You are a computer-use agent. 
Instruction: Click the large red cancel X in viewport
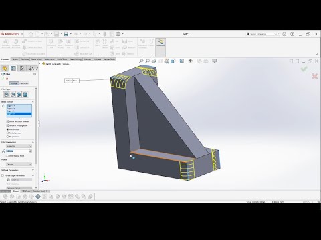click(314, 77)
